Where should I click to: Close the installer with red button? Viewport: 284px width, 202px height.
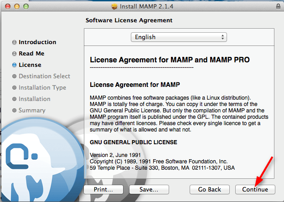tap(8, 6)
